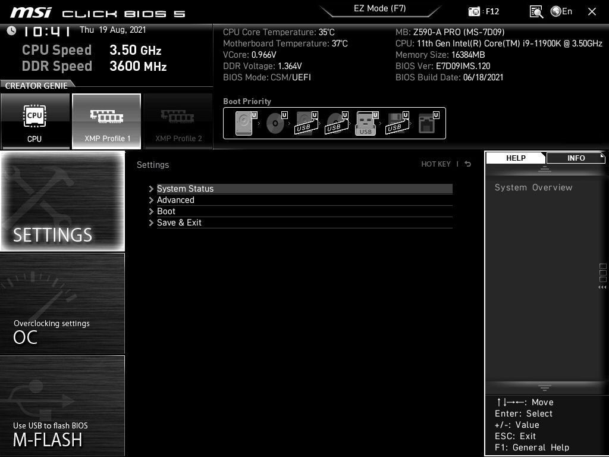Pick the USB CD/DVD boot device icon
The height and width of the screenshot is (457, 609).
tap(337, 123)
